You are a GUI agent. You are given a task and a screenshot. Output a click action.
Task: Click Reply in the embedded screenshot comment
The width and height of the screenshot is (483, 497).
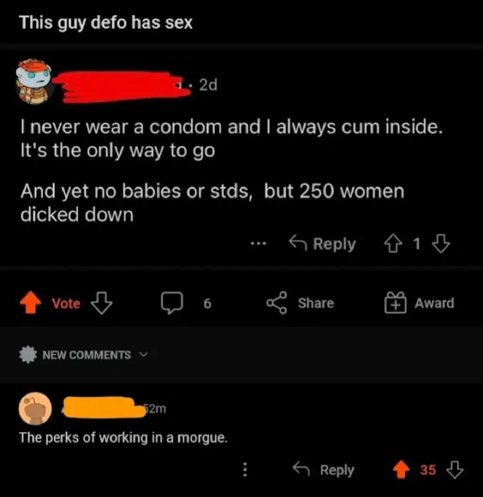(322, 244)
